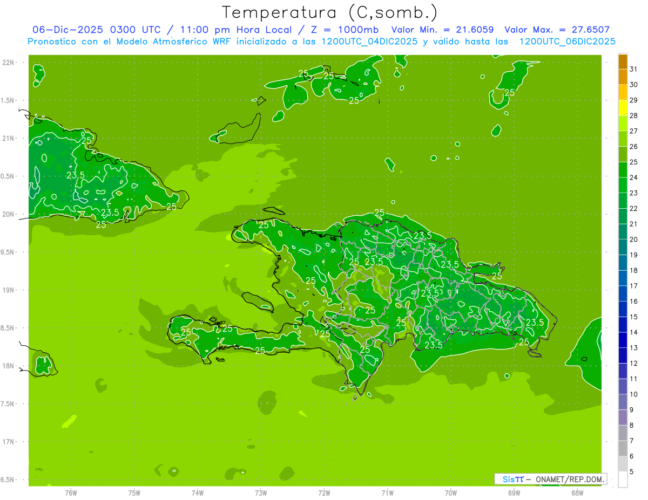
Task: Click the "Valor Min. = 21.6059" text
Action: tap(442, 30)
